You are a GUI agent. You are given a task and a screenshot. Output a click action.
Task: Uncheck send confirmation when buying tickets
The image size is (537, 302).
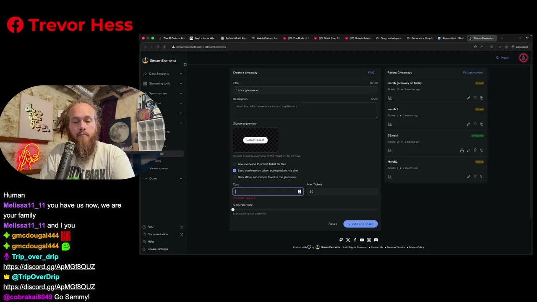[235, 171]
